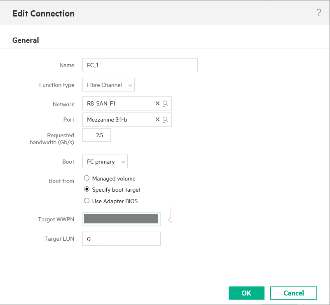
Task: Click the Edit Connection dialog title
Action: (x=43, y=14)
